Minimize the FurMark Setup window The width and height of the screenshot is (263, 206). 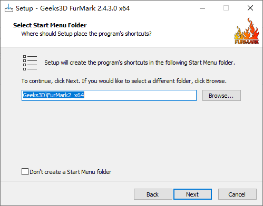(x=202, y=8)
